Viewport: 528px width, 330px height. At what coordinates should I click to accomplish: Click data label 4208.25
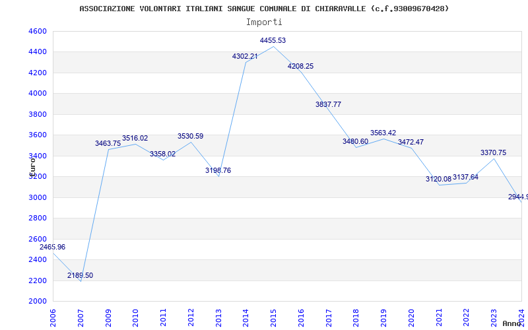[x=300, y=66]
